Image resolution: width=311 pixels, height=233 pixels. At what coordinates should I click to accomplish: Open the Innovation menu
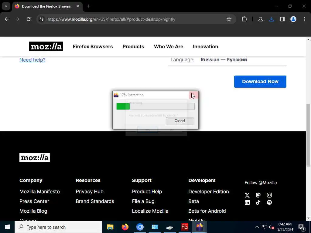[206, 46]
